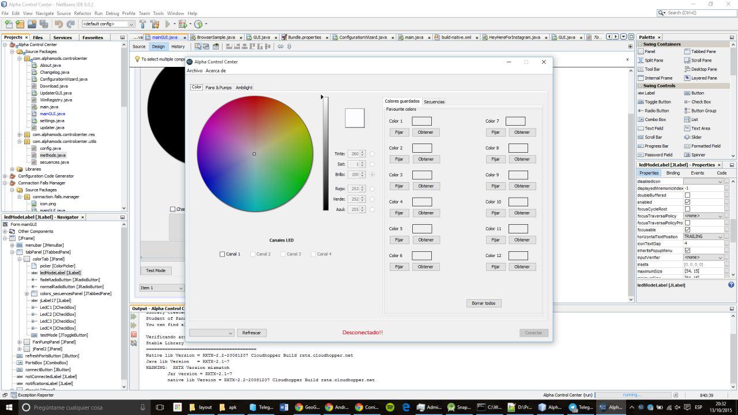
Task: Open Spotify from the Windows taskbar
Action: pyautogui.click(x=390, y=407)
